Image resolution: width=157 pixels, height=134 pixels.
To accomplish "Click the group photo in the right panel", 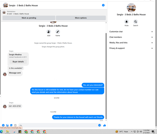I will 131,8.
